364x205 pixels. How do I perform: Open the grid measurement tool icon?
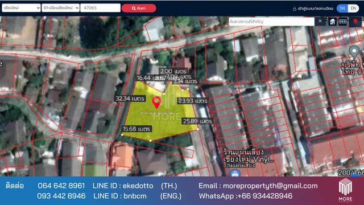(x=342, y=22)
